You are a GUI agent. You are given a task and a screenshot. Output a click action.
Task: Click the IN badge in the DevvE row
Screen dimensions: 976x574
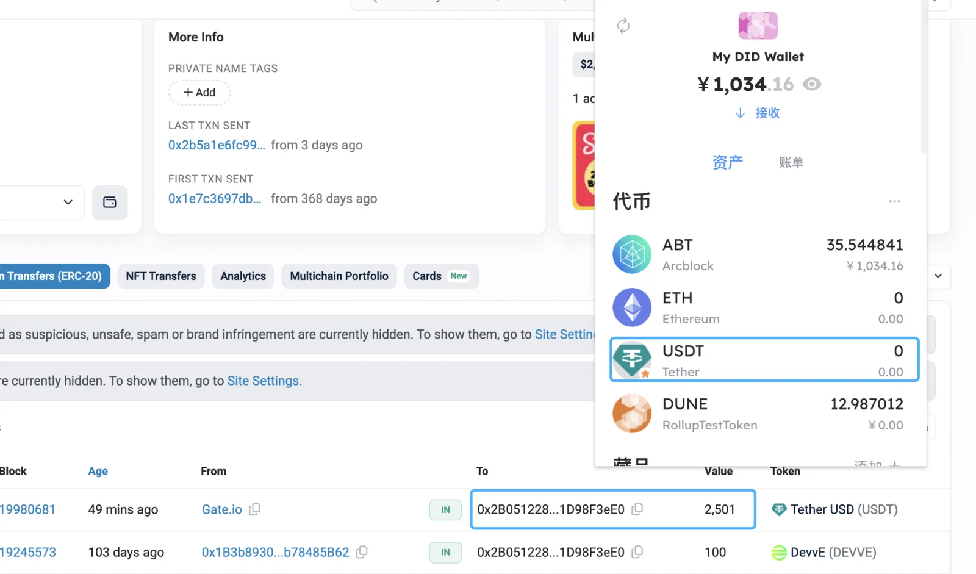445,553
